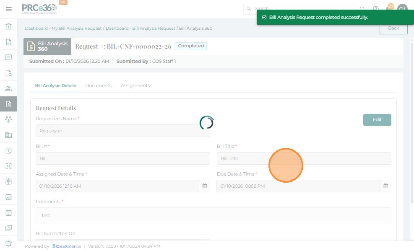Switch to the Bill Analysis Details tab
The height and width of the screenshot is (251, 414).
pos(55,85)
